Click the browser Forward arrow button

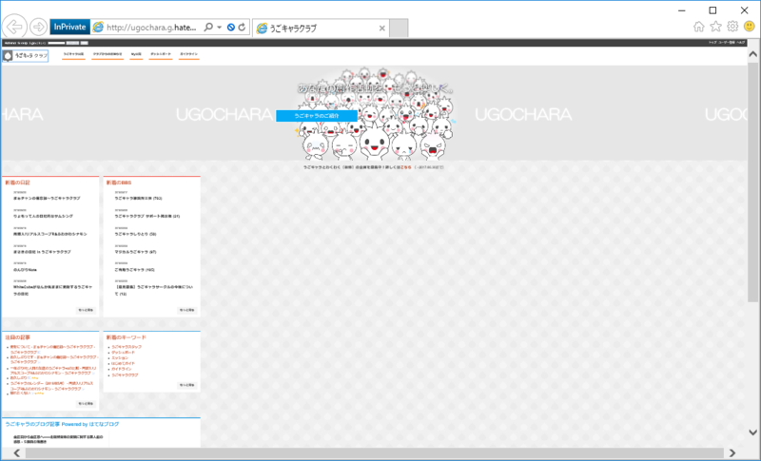[38, 27]
